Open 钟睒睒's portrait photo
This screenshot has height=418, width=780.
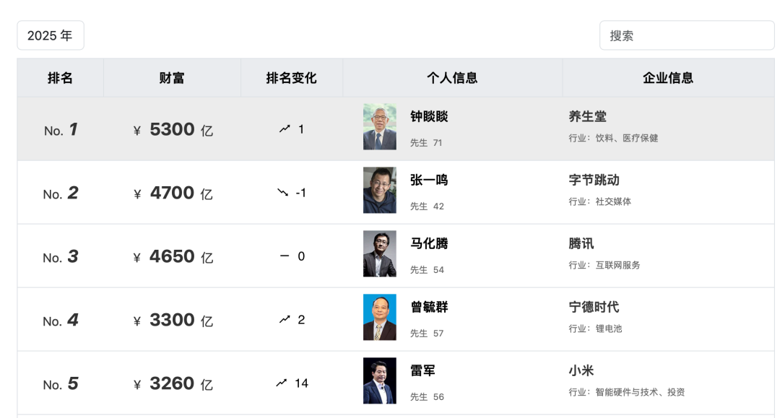[379, 127]
